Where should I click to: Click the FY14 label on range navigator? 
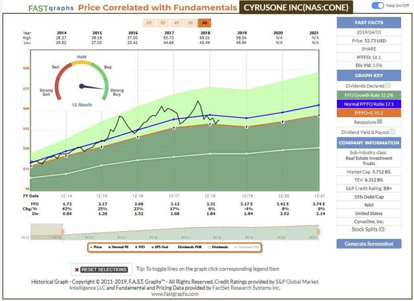pos(89,238)
